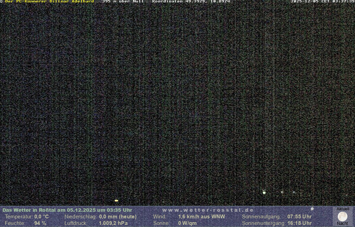Click the www.wetter-rosstal.de website text
Image resolution: width=355 pixels, height=227 pixels.
[208, 210]
